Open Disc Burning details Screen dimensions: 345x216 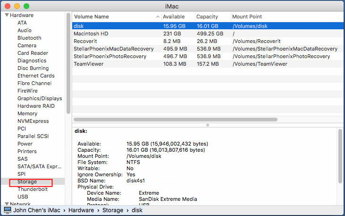33,68
